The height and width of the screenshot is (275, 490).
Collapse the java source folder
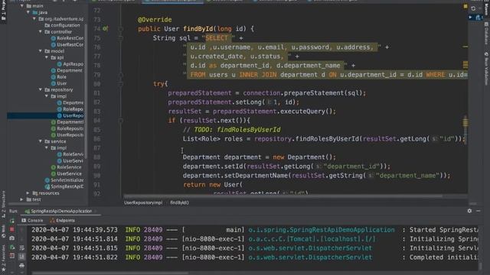pyautogui.click(x=28, y=12)
